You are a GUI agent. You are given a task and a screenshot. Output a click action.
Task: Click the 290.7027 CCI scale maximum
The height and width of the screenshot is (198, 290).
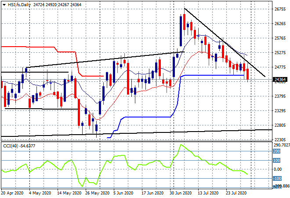point(282,145)
